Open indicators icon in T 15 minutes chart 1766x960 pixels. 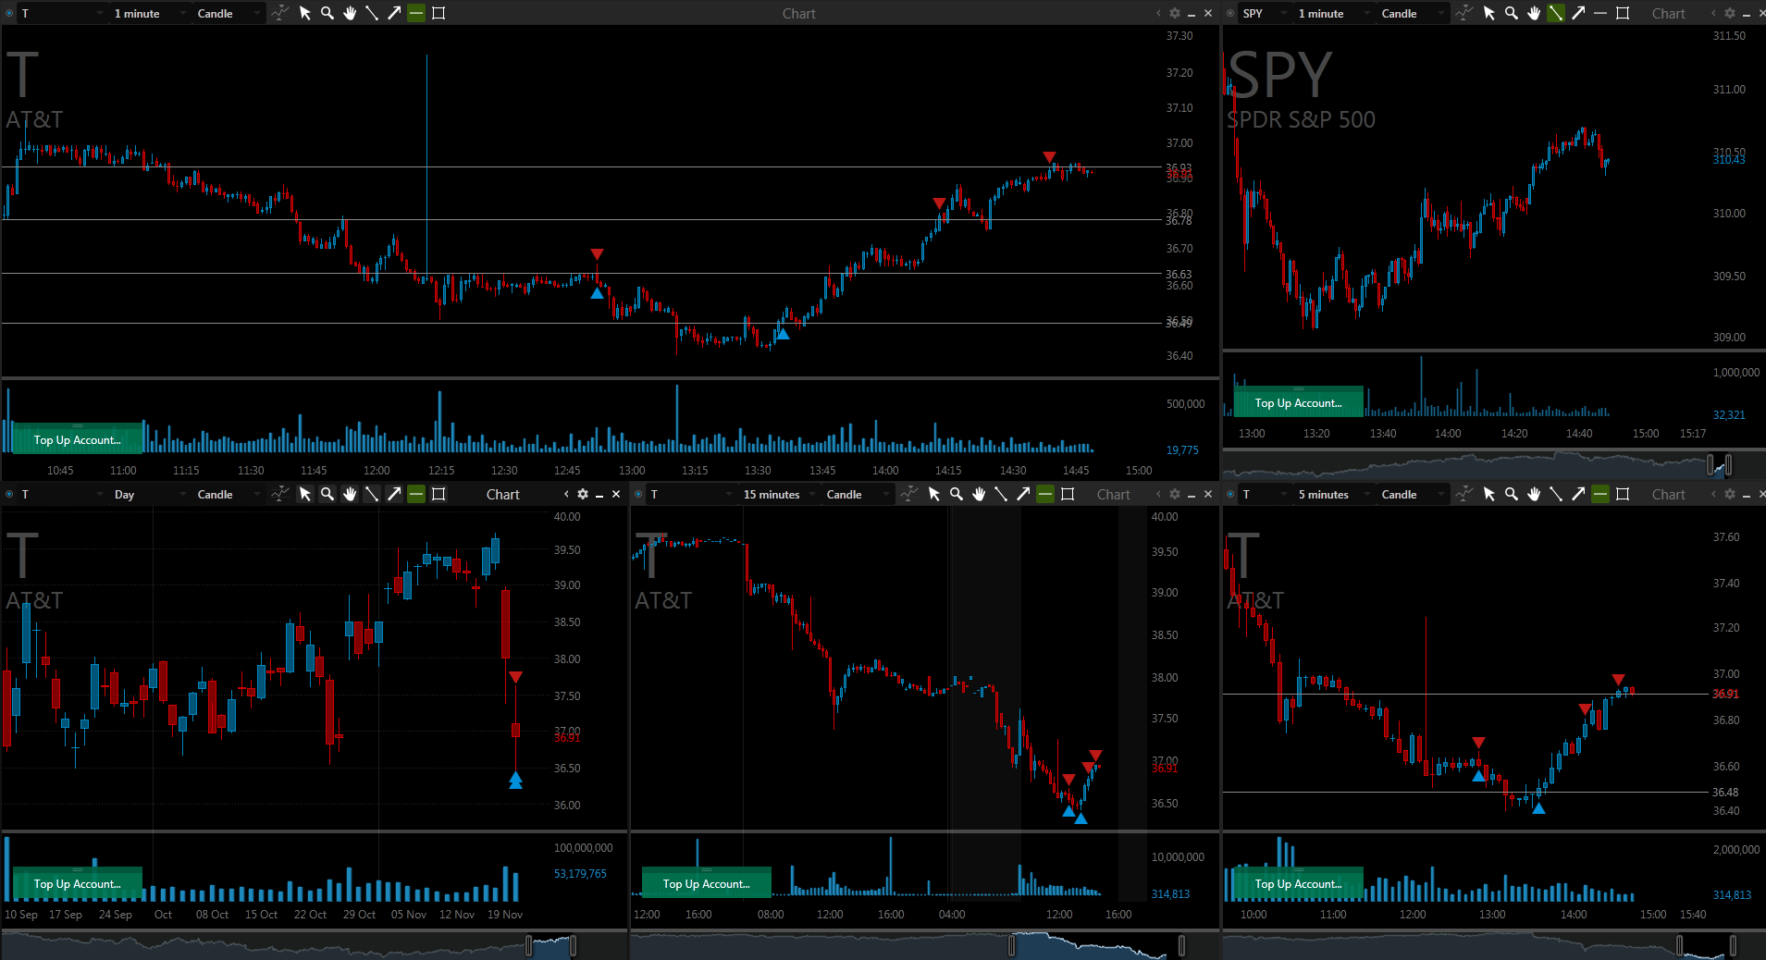pos(908,494)
